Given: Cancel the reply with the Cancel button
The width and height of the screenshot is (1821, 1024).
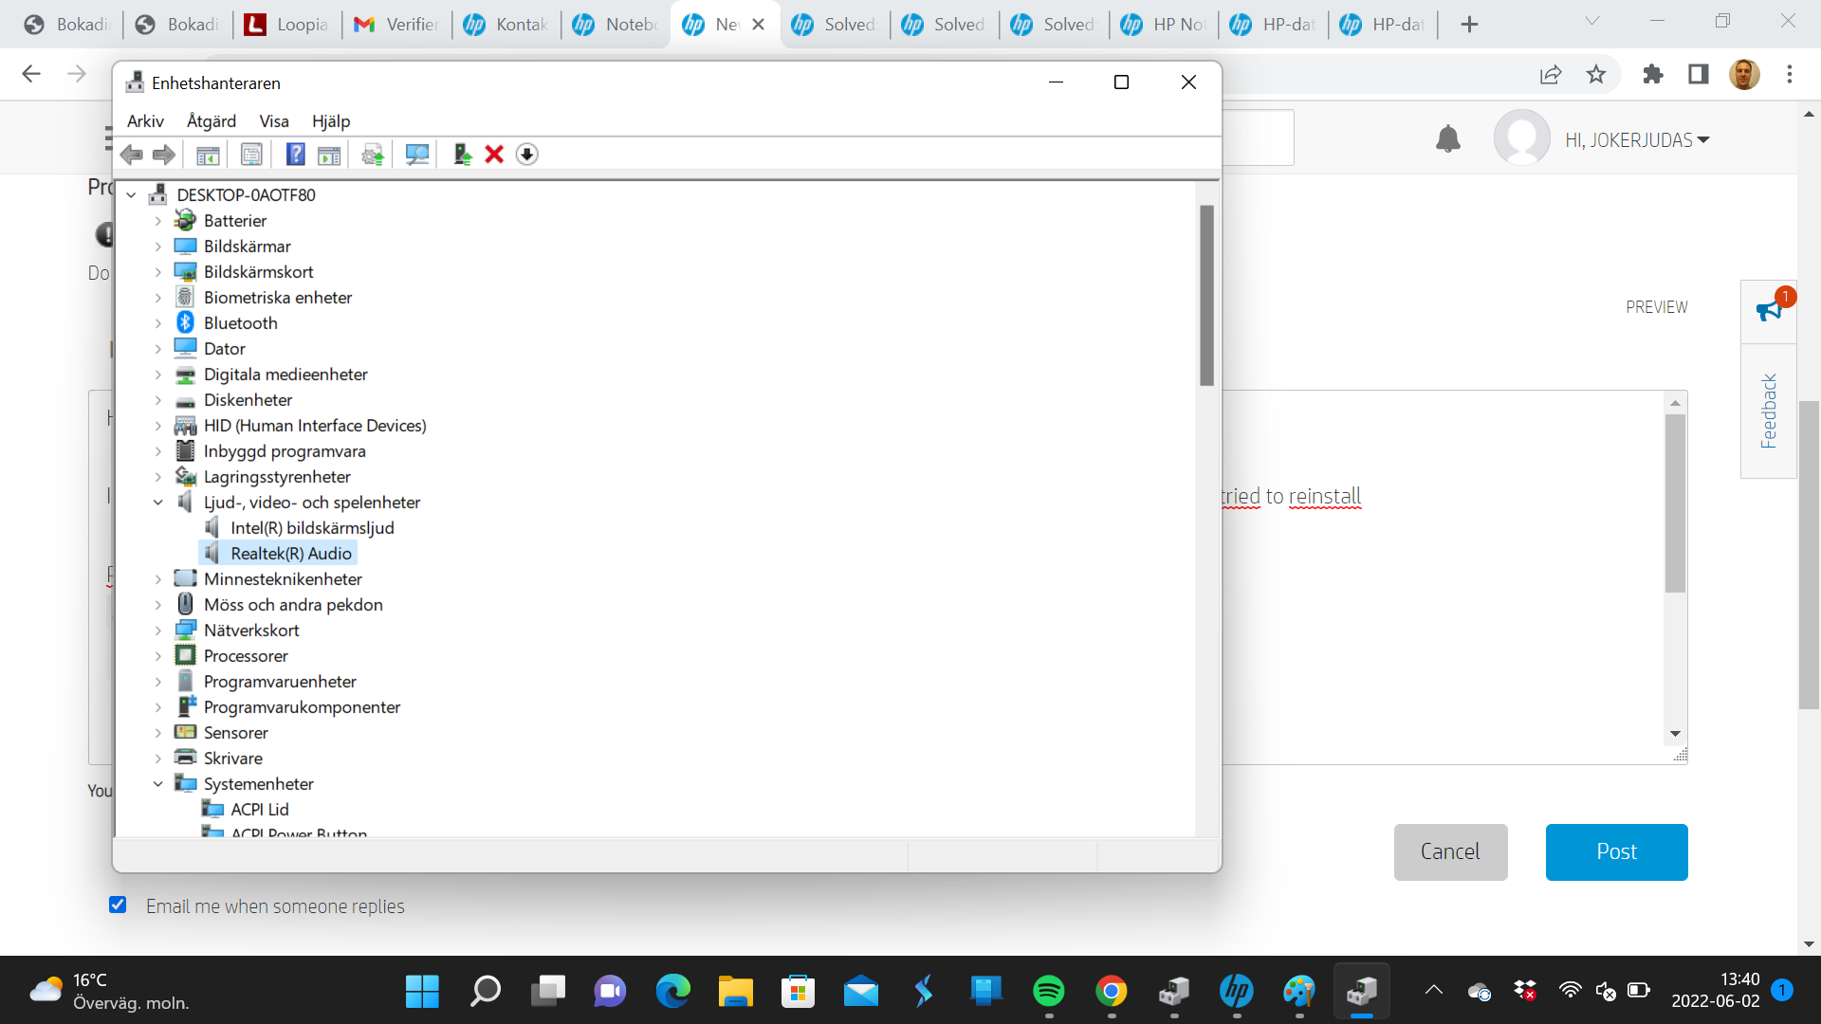Looking at the screenshot, I should pyautogui.click(x=1449, y=851).
